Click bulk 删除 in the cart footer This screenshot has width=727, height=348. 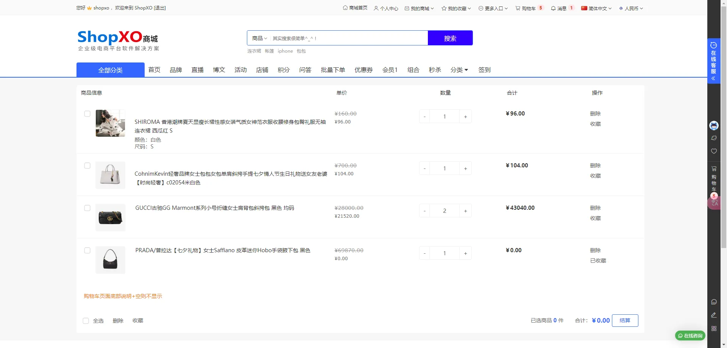(x=118, y=321)
